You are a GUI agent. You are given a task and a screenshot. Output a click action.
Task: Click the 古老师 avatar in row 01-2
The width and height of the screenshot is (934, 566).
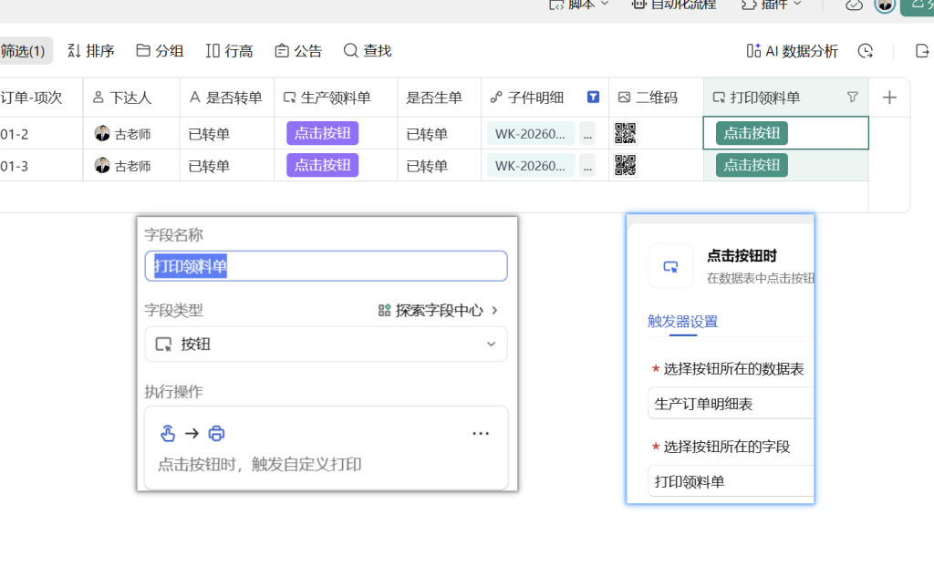[102, 133]
